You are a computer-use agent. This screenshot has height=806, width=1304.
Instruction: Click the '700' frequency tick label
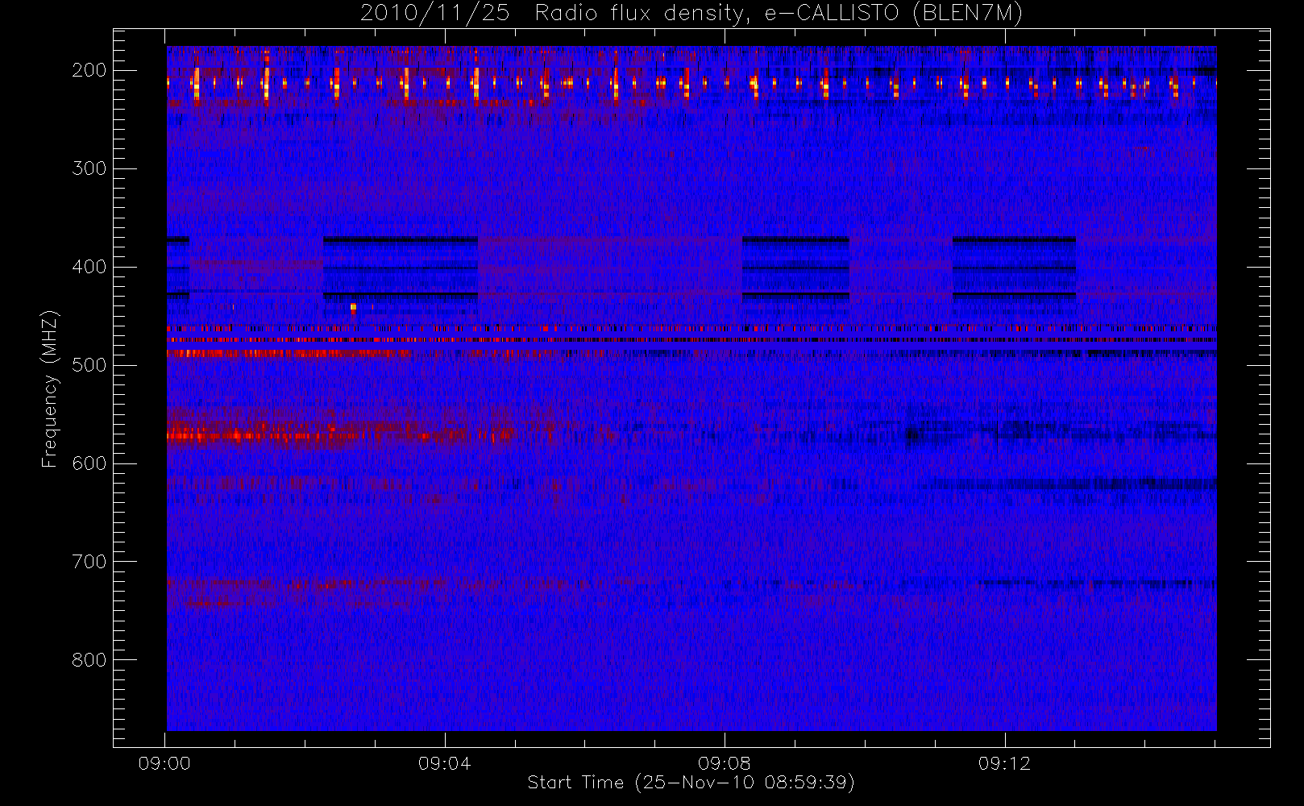(89, 562)
